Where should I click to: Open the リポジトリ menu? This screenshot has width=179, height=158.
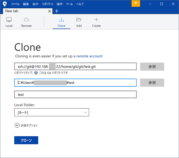(x=47, y=4)
